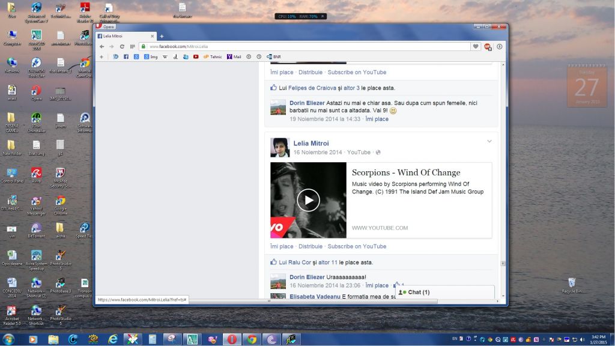Open the Yahoo Mail bookmark
This screenshot has height=346, width=615.
point(234,57)
